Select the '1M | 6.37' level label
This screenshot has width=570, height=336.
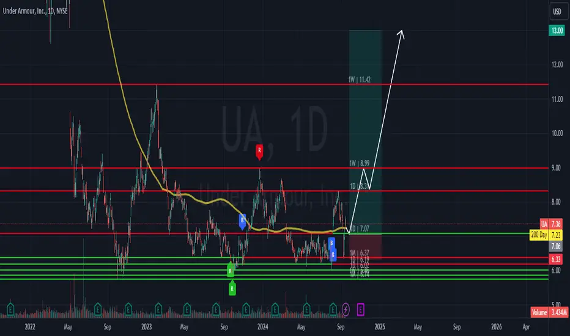point(360,252)
